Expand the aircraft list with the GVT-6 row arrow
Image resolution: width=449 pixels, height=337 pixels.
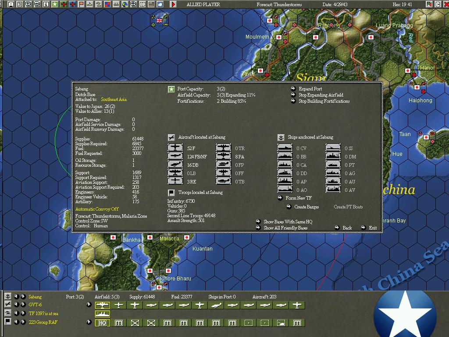coord(89,305)
